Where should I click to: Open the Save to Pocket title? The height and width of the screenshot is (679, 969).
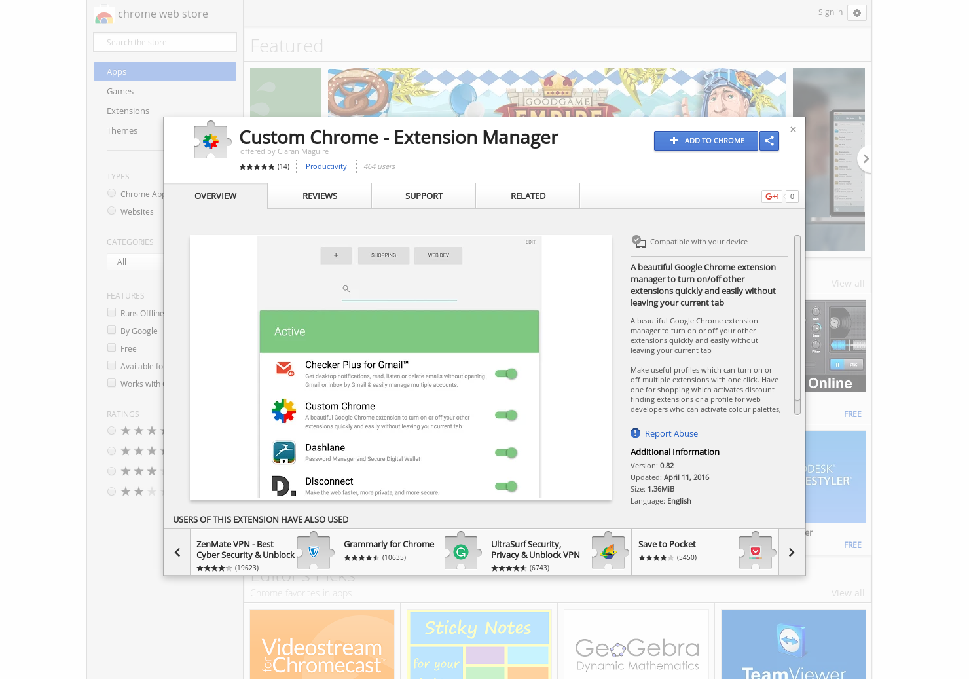click(x=667, y=544)
